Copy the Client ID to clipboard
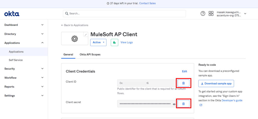This screenshot has width=258, height=119. (183, 83)
